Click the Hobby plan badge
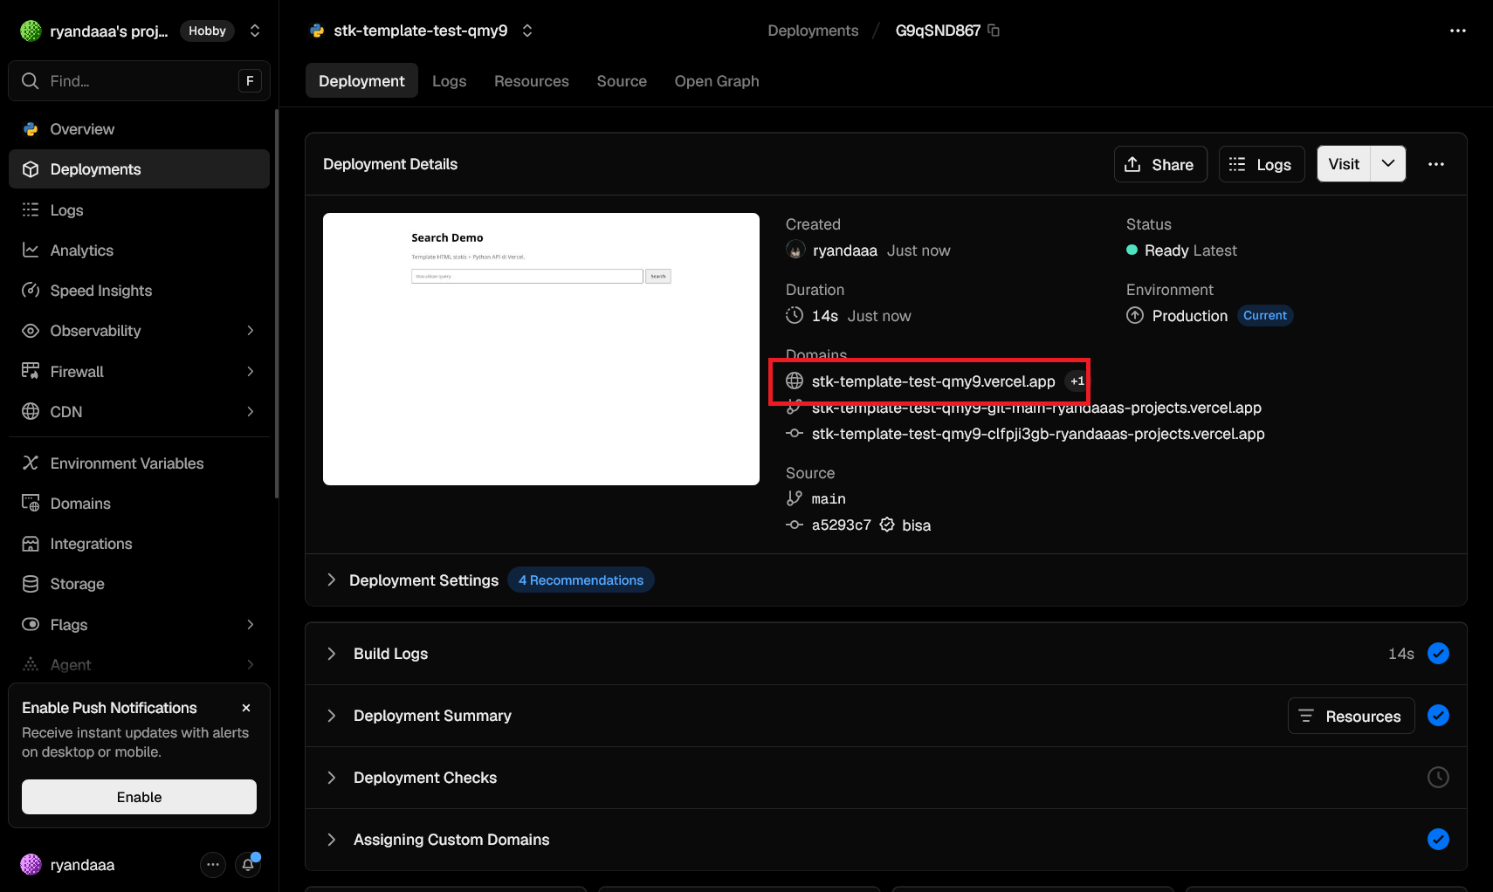 (x=207, y=31)
